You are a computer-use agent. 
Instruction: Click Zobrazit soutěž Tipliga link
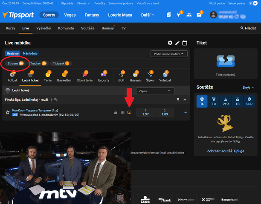(226, 151)
